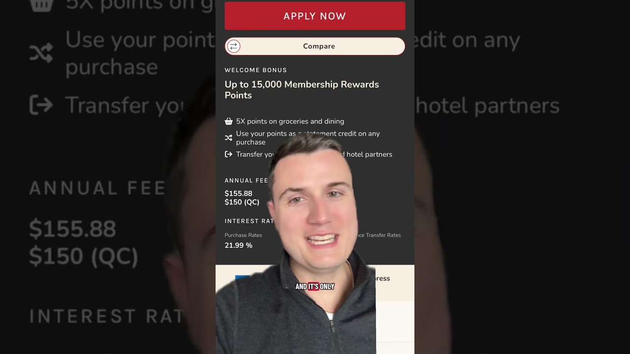Click the Compare button
Screen dimensions: 630x354
coord(315,46)
